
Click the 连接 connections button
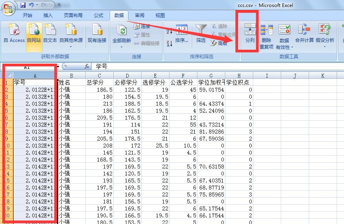[142, 26]
